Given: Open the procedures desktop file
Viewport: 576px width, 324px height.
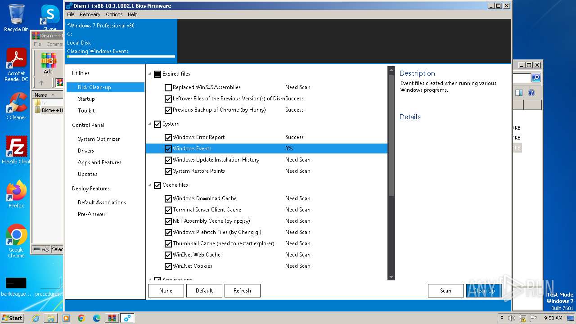Looking at the screenshot, I should (49, 287).
